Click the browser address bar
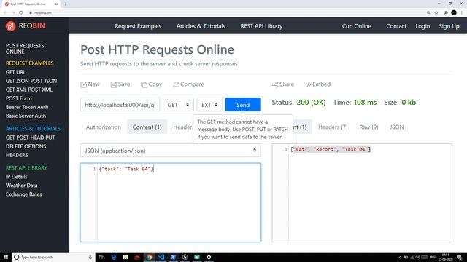The image size is (467, 262). pos(226,12)
